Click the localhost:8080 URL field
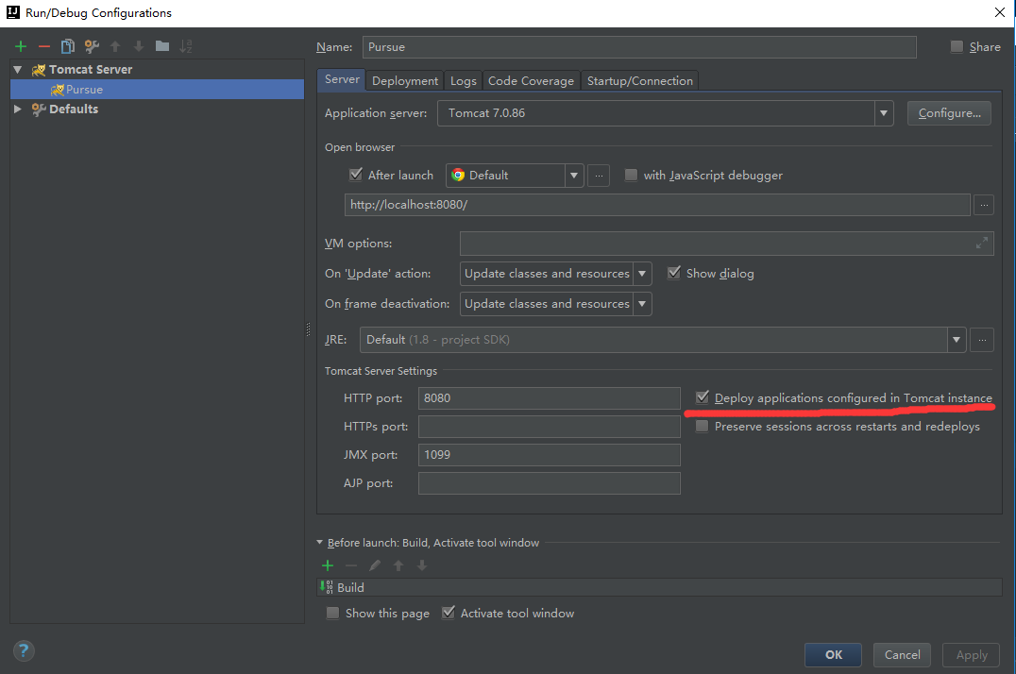Viewport: 1016px width, 674px height. tap(657, 205)
